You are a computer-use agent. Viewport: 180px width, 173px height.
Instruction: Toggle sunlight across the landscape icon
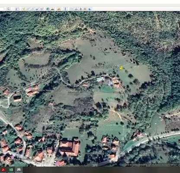53,9
